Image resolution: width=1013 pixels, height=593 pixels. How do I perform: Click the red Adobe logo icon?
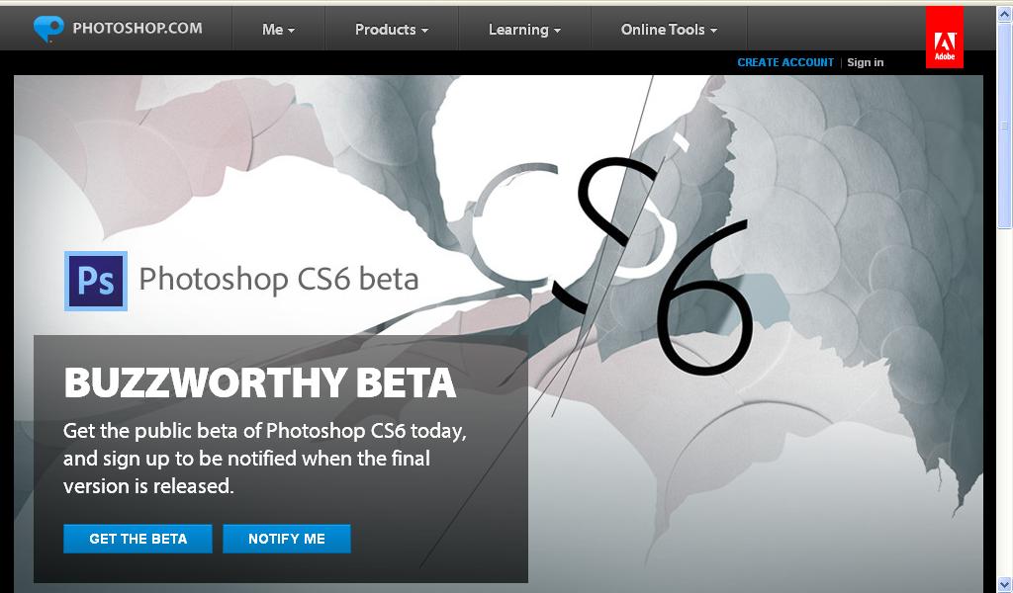point(945,38)
